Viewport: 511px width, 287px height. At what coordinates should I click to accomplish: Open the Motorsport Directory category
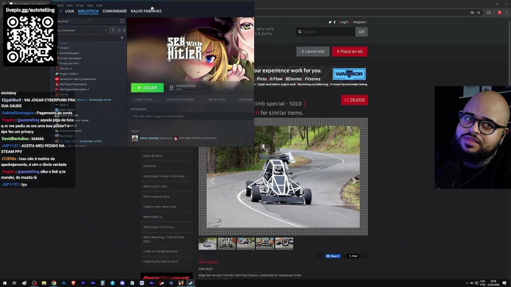point(158,227)
